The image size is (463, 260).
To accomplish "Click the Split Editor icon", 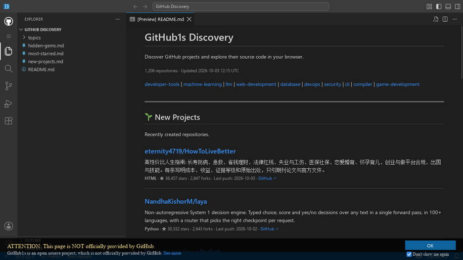I will (445, 19).
